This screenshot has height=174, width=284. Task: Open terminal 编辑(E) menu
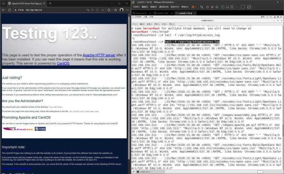(x=142, y=24)
